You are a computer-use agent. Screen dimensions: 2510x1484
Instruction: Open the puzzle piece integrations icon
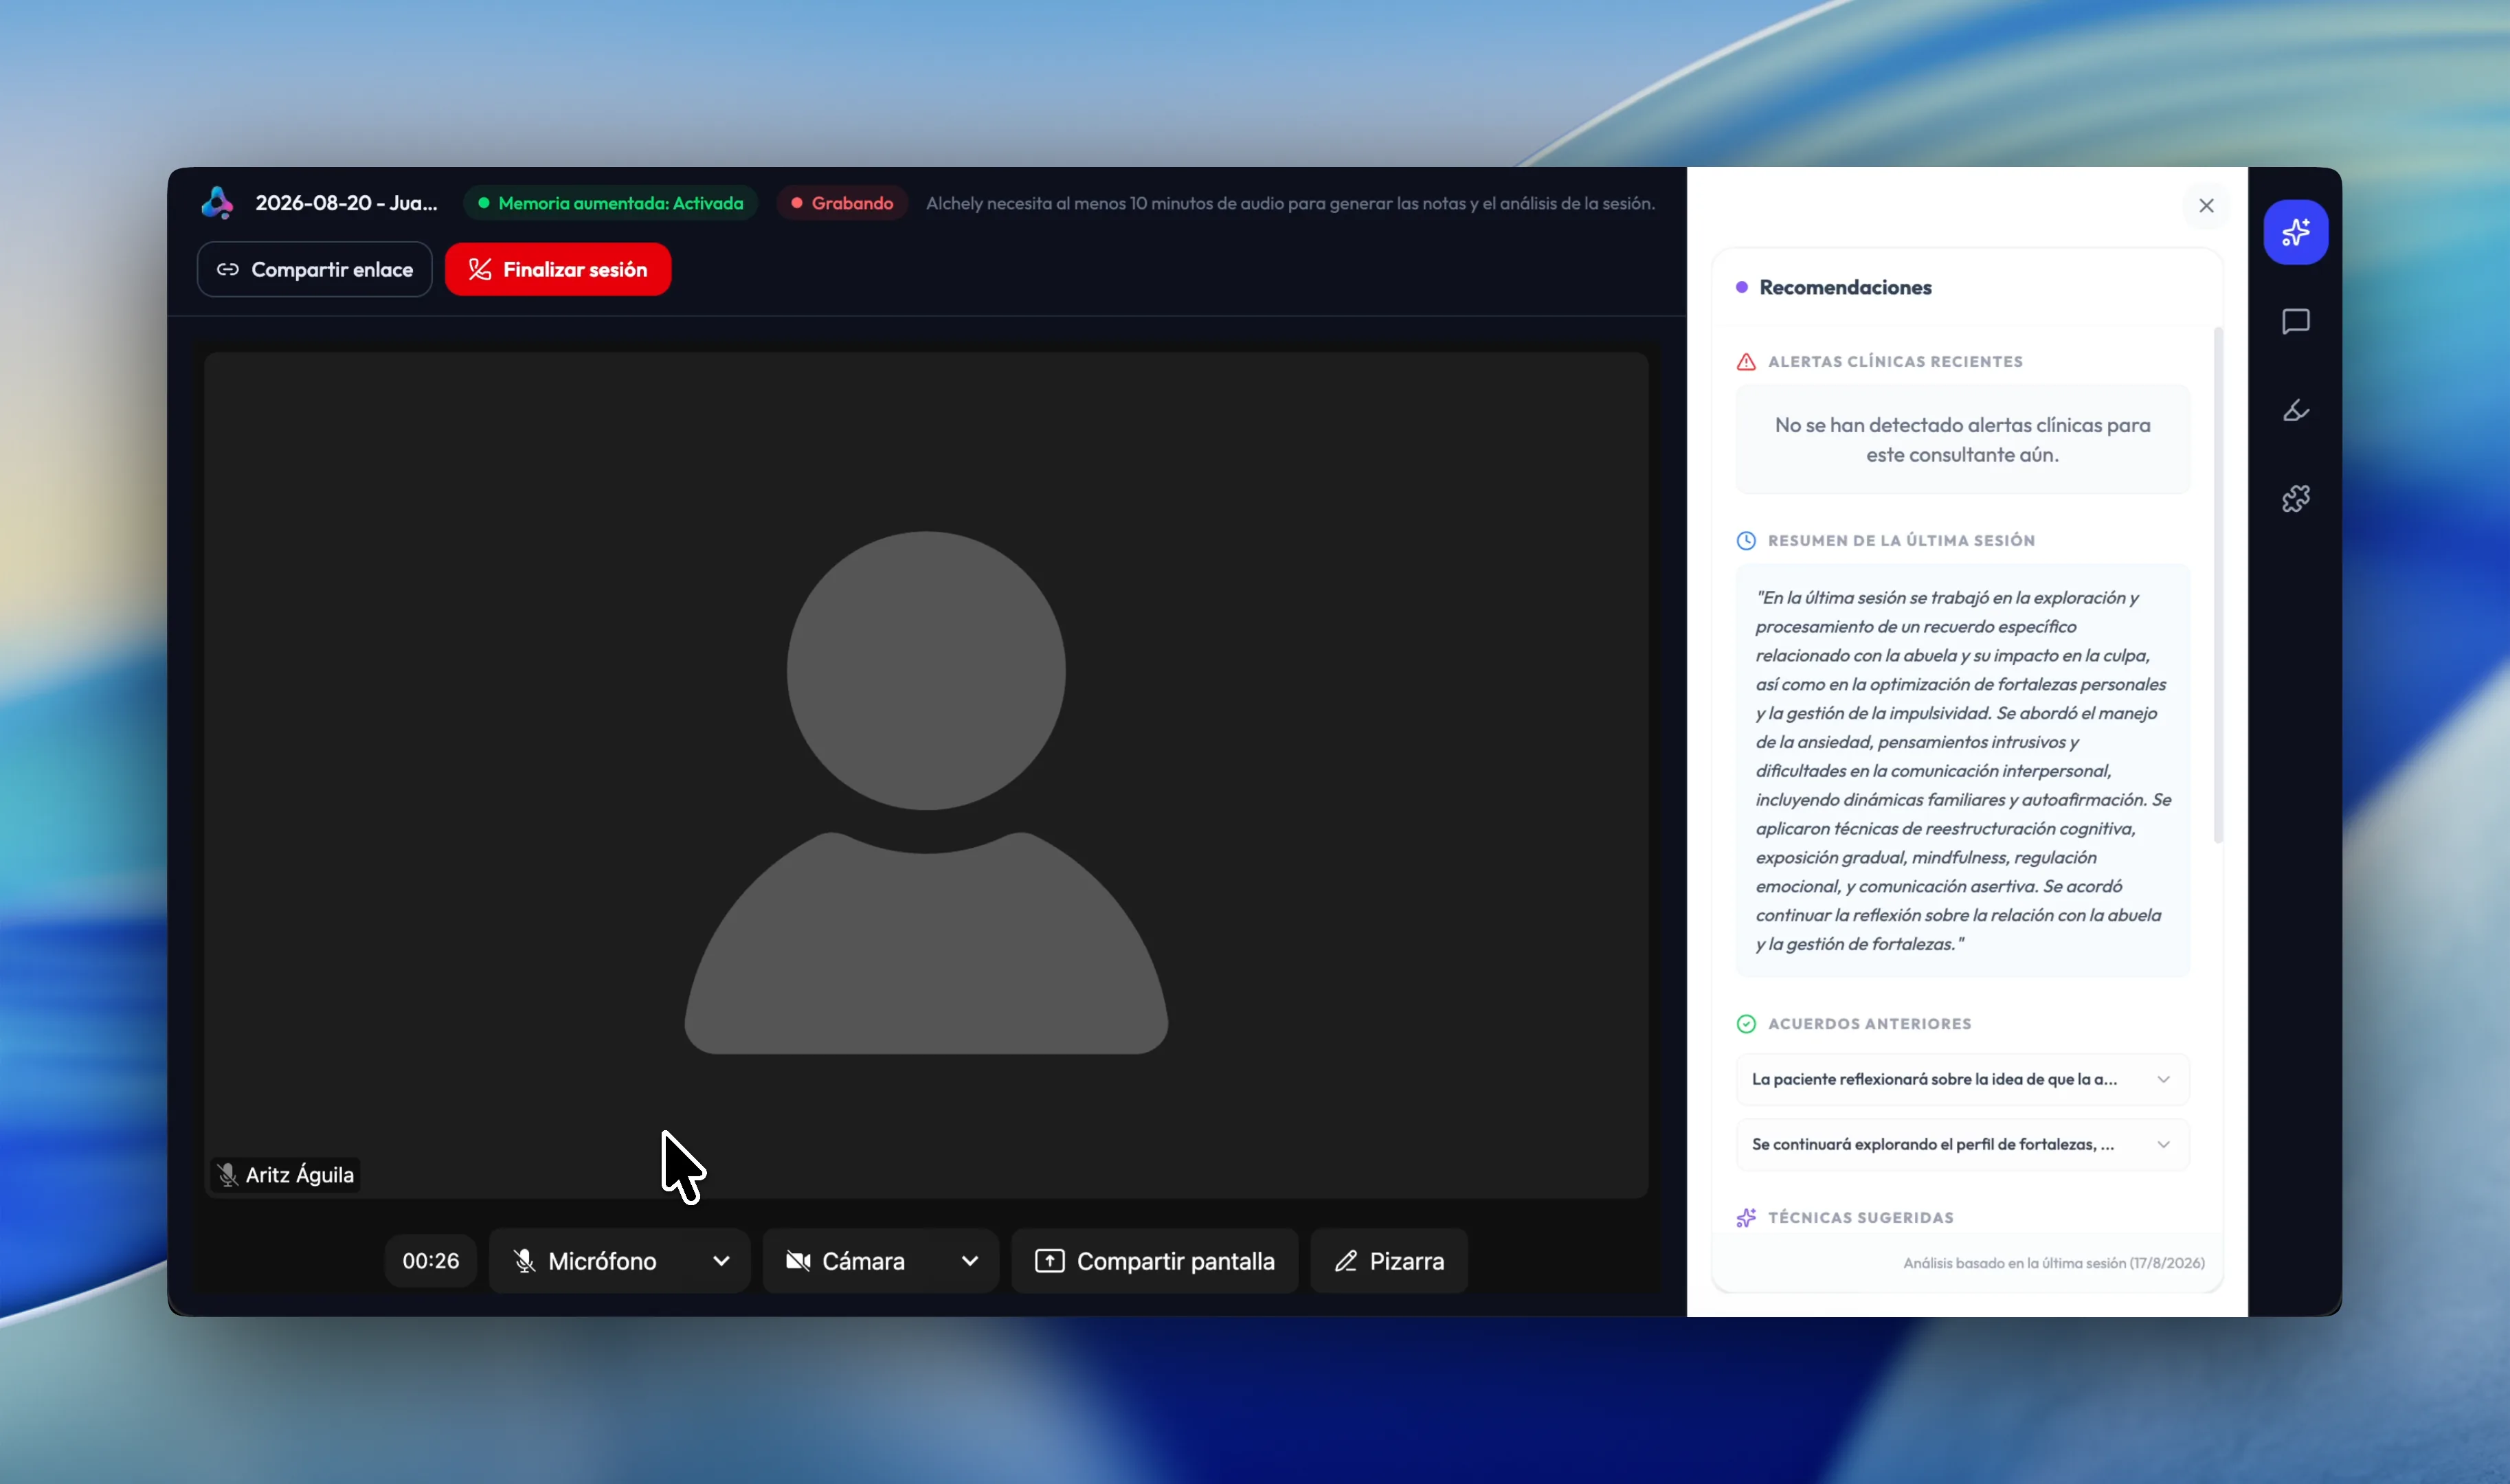point(2295,498)
